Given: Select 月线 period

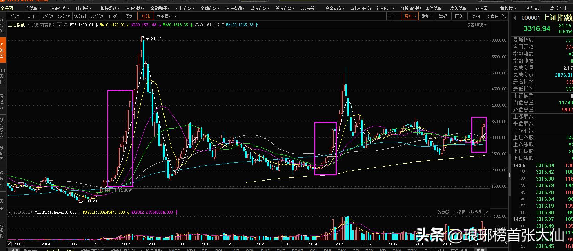Looking at the screenshot, I should tap(145, 16).
